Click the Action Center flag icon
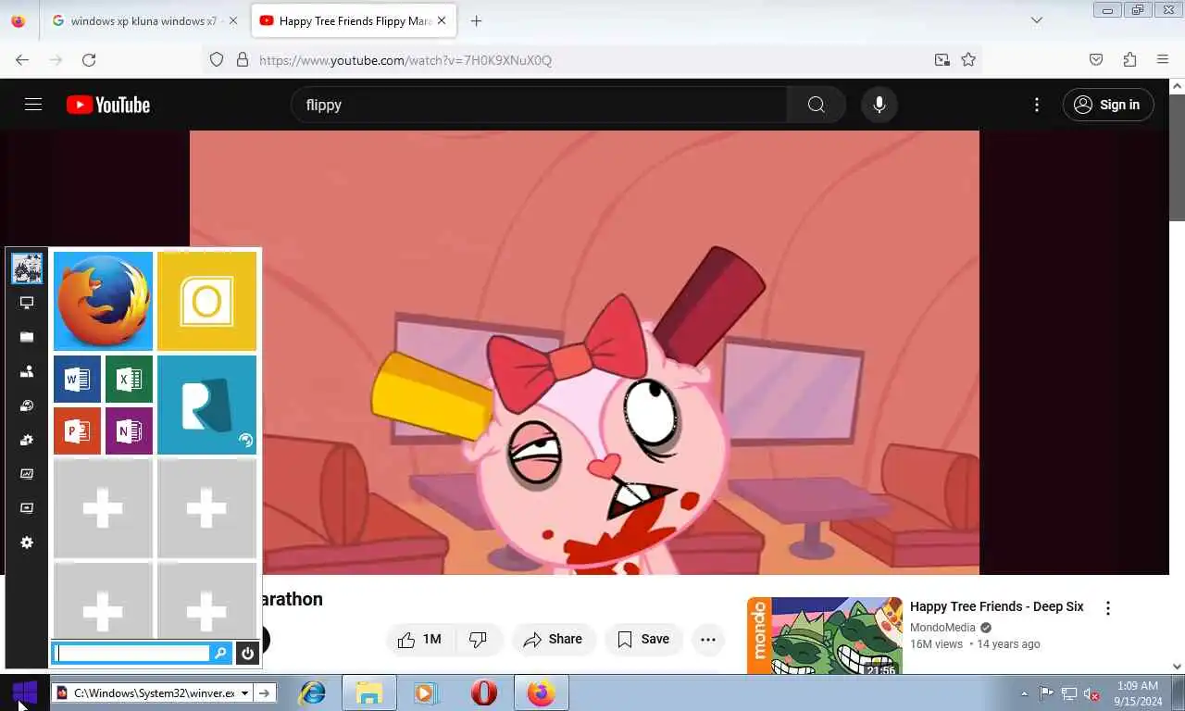The width and height of the screenshot is (1185, 711). coord(1046,693)
